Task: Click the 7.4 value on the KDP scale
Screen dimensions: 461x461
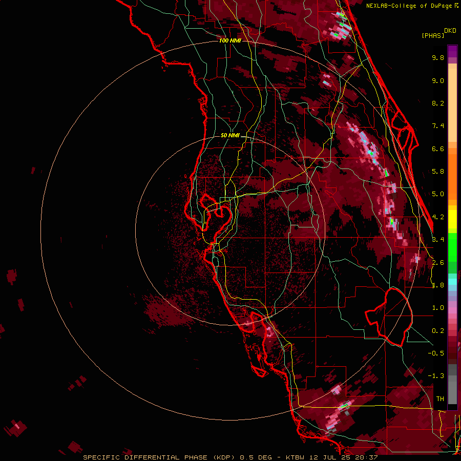Action: point(438,126)
